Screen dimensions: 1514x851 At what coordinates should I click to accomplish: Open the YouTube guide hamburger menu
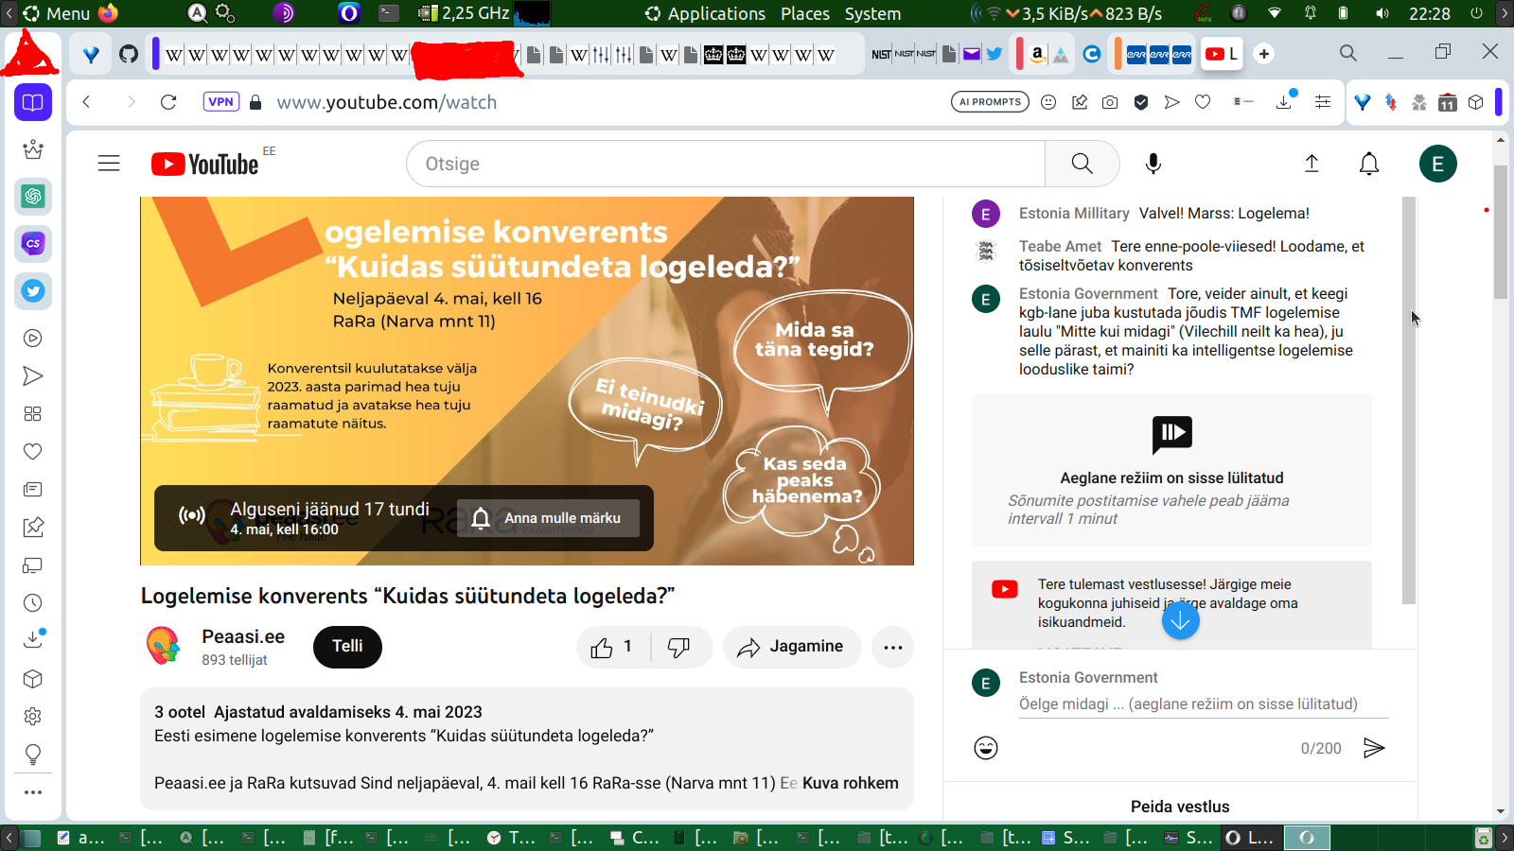(x=109, y=164)
